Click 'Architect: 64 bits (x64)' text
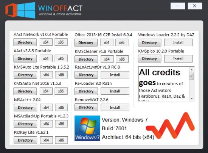The height and width of the screenshot is (153, 208). (128, 137)
